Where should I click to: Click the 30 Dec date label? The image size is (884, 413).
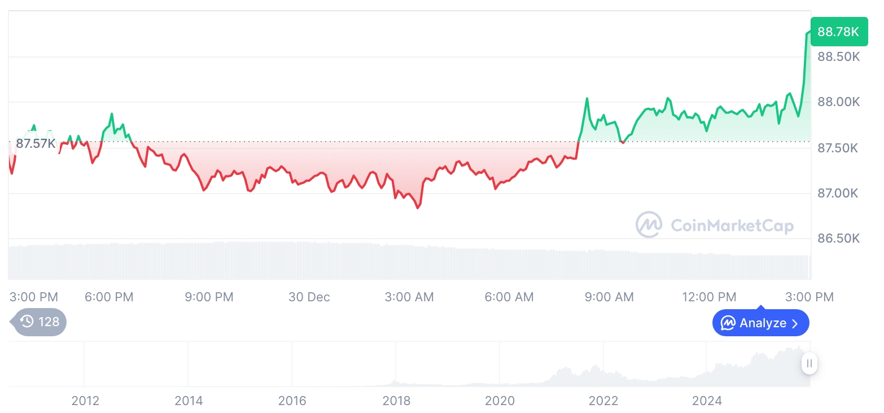tap(309, 297)
